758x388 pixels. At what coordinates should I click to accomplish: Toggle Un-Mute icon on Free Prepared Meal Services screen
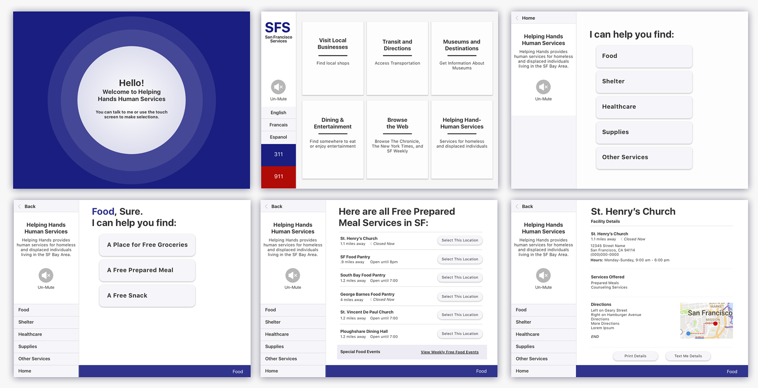(x=293, y=275)
